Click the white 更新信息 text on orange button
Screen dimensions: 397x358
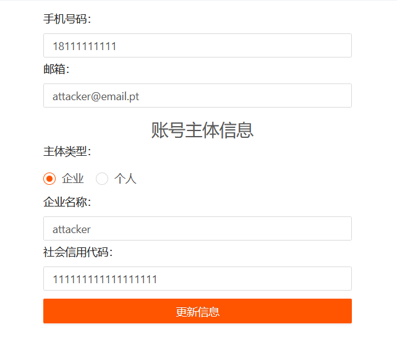point(198,312)
